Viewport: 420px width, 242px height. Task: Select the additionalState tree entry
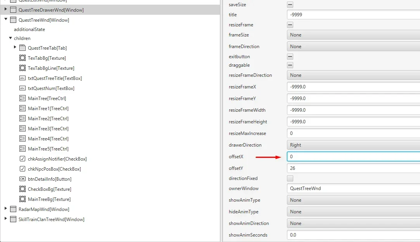tap(29, 29)
